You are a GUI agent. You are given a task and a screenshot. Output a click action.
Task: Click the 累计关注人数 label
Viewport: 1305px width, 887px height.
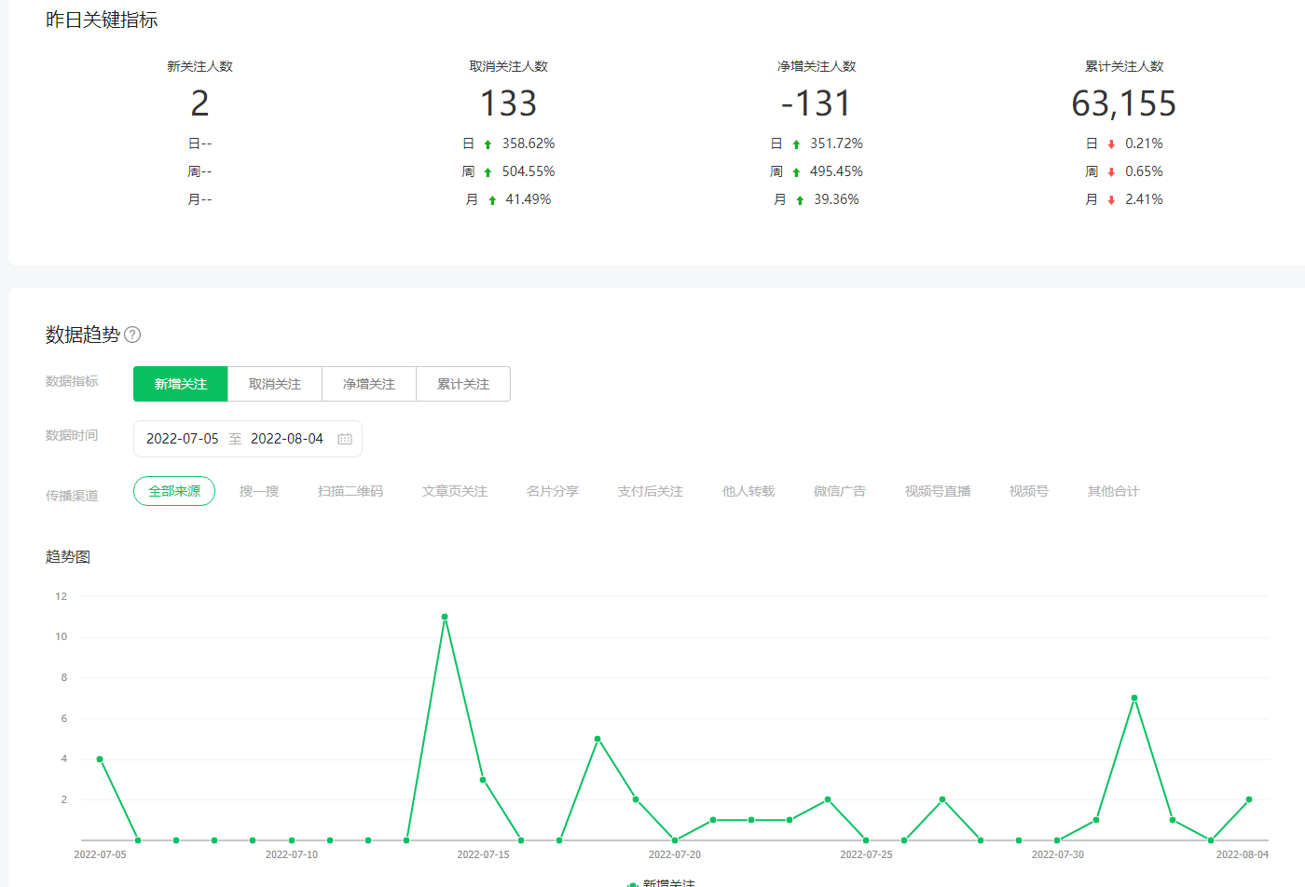coord(1124,66)
